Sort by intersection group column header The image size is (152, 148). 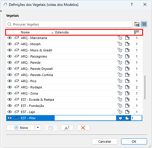pyautogui.click(x=136, y=32)
